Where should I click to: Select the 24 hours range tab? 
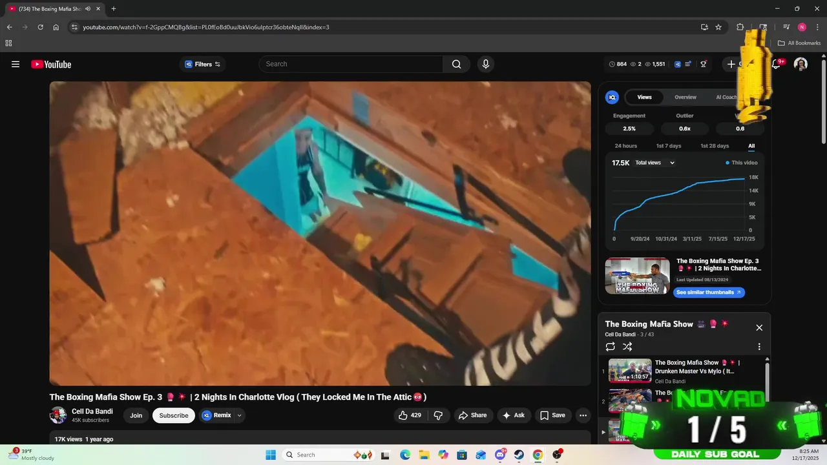point(625,146)
